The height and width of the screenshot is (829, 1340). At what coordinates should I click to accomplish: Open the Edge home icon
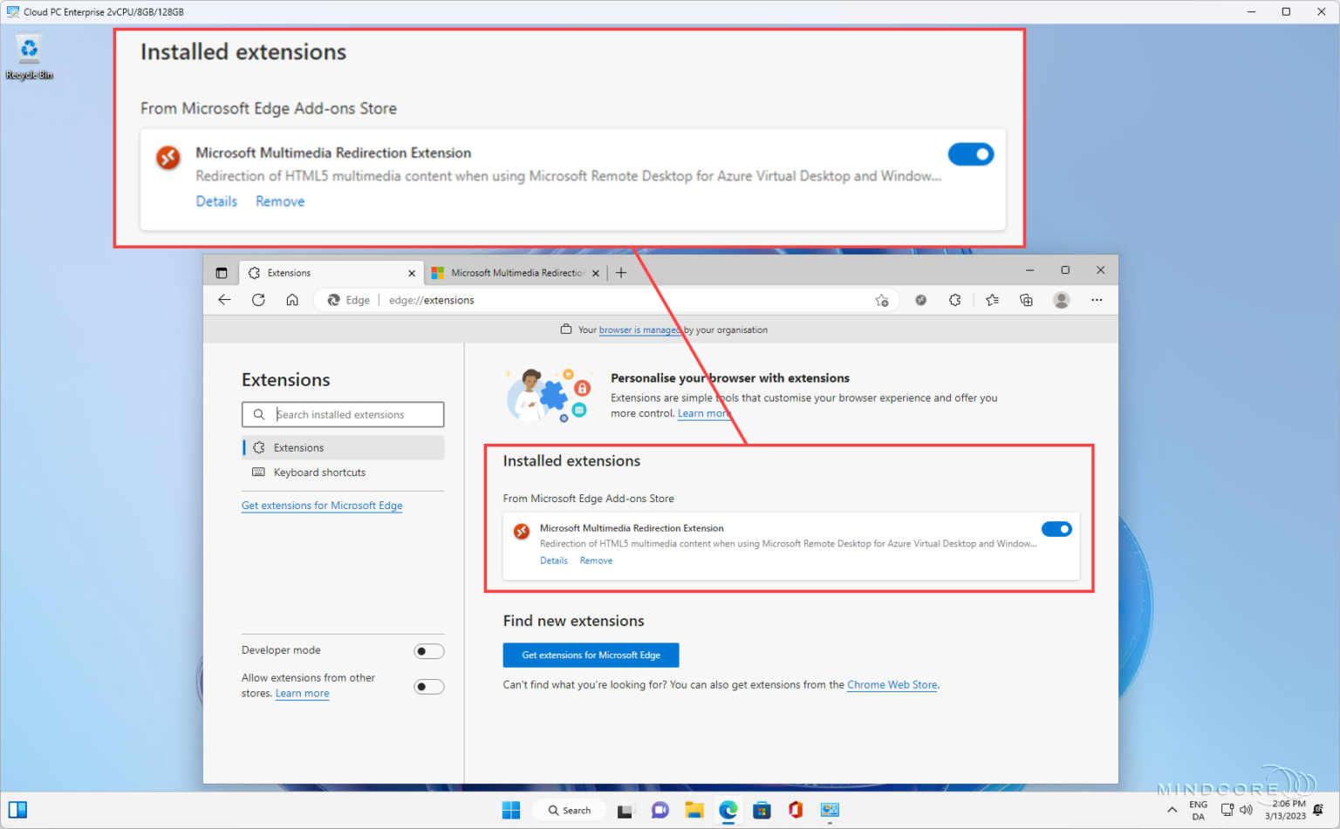(x=292, y=300)
